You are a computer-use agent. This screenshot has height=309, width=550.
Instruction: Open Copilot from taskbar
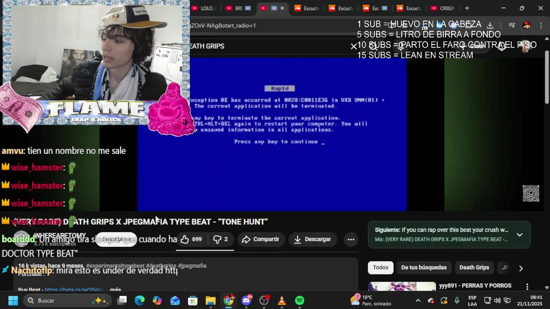click(157, 300)
